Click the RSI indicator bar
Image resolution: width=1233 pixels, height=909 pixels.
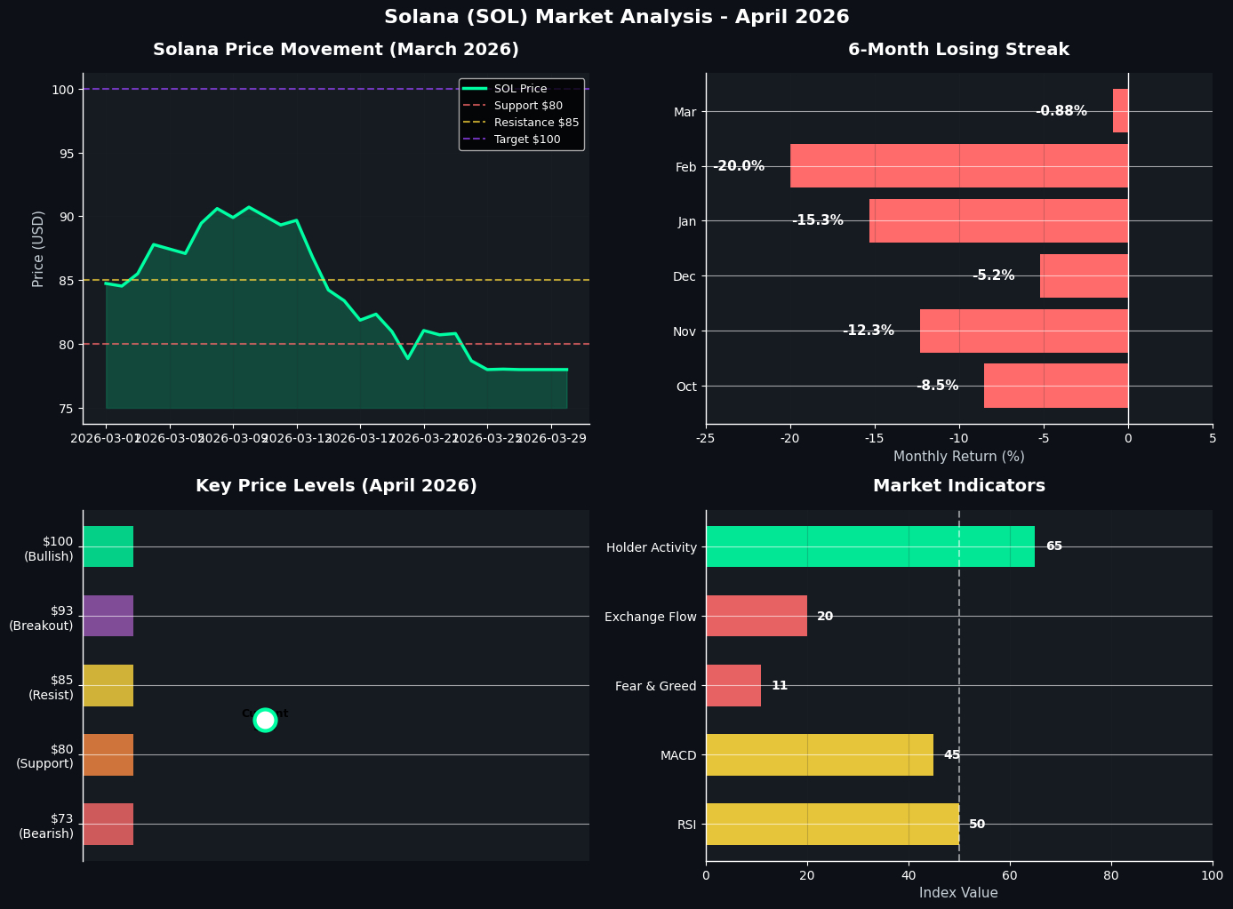pos(832,824)
